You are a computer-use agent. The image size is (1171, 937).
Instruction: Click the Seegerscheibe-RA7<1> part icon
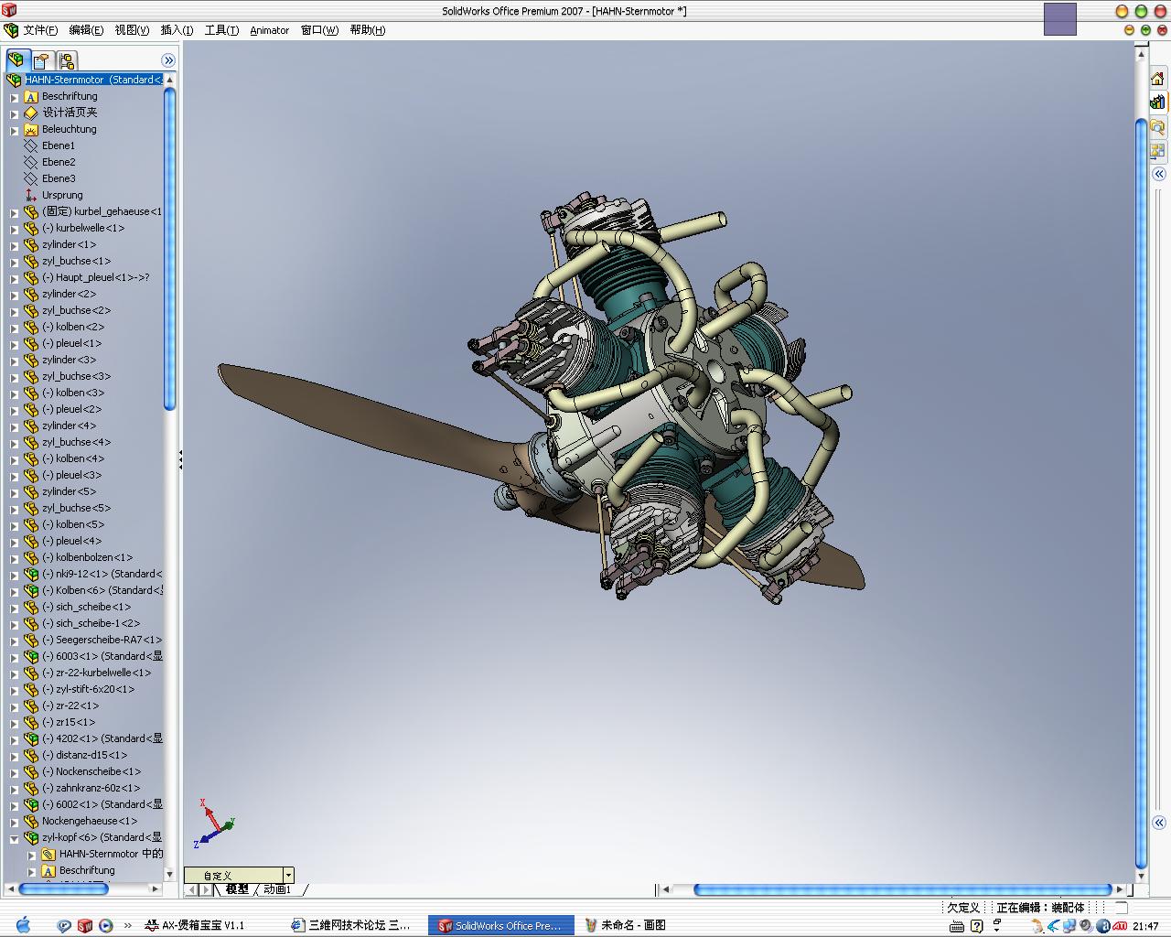pos(31,640)
